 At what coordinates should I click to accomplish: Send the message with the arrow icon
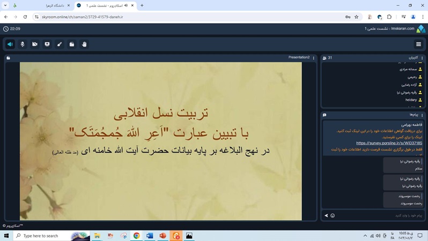326,215
